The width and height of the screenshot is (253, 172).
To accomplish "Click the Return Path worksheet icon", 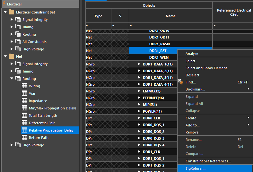I will [x=24, y=138].
